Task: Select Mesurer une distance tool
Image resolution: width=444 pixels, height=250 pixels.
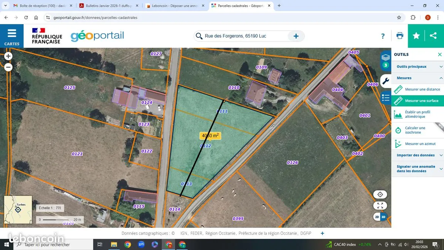Action: point(417,89)
